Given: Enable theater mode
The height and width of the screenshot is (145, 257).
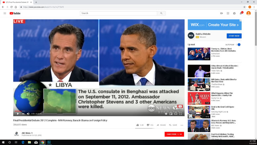Looking at the screenshot, I should (x=175, y=114).
